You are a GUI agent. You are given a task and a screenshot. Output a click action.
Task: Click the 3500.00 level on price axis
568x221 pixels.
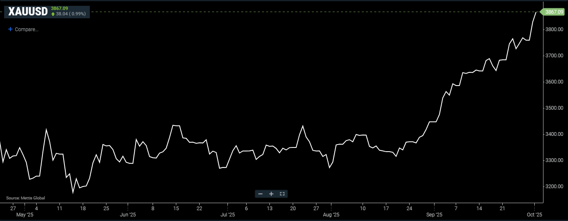(553, 108)
